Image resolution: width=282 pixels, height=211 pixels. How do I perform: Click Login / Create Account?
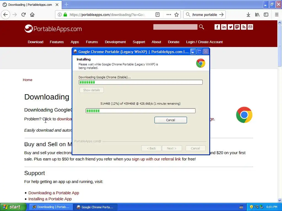[x=204, y=42]
